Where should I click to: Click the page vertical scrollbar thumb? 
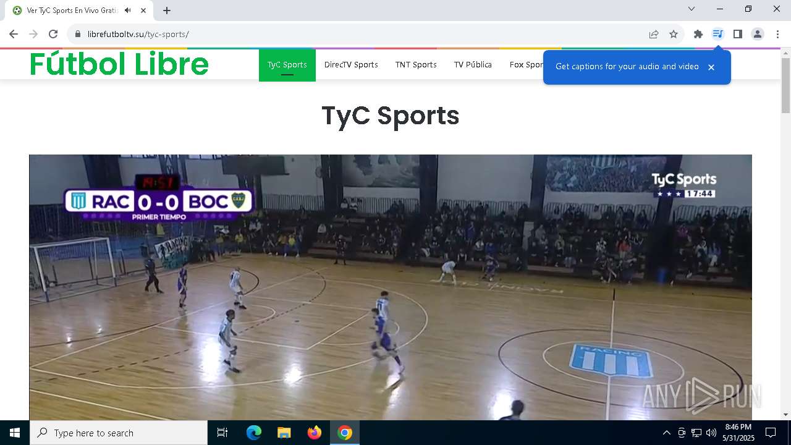tap(785, 85)
